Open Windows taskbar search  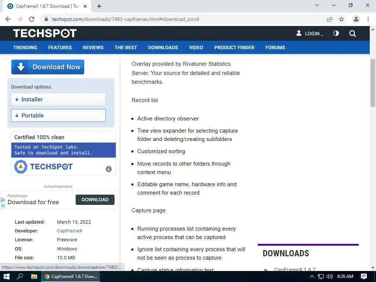[x=20, y=276]
